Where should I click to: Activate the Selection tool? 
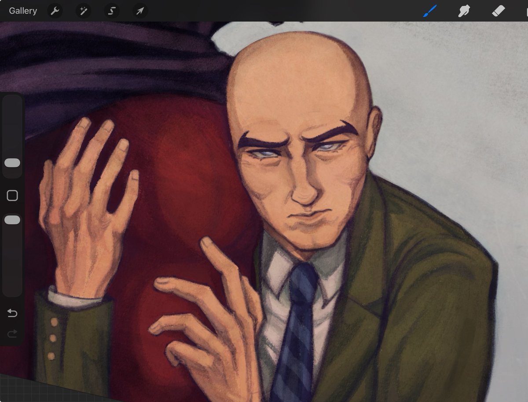coord(111,11)
